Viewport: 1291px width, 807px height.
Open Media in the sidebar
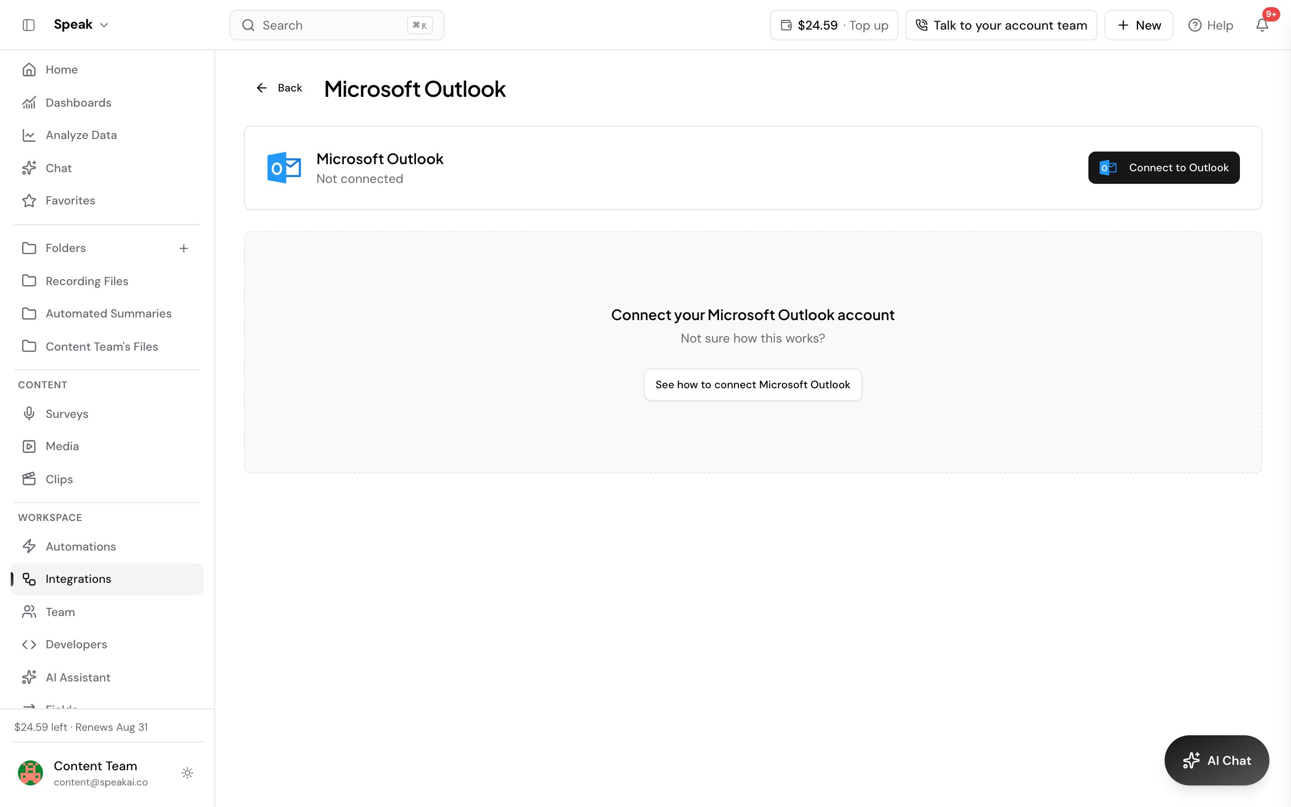coord(107,446)
